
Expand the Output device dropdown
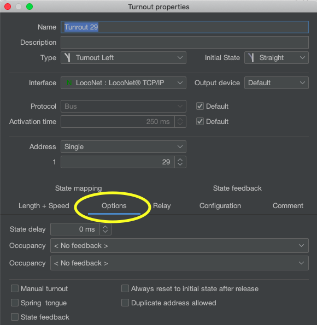(277, 83)
